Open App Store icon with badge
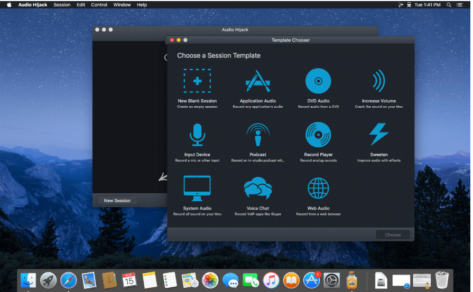Image resolution: width=473 pixels, height=292 pixels. click(312, 280)
